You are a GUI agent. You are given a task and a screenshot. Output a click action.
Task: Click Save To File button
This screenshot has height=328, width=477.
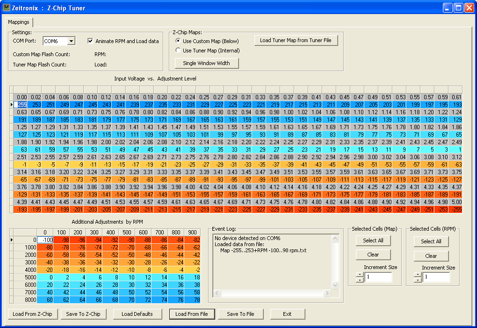tap(240, 314)
